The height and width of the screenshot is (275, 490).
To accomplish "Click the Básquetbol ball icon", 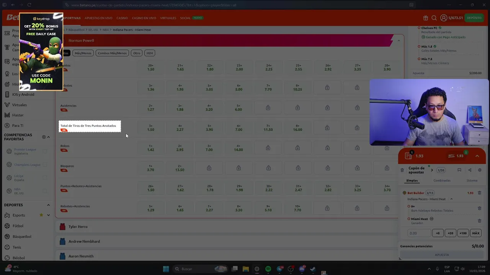I will click(7, 236).
